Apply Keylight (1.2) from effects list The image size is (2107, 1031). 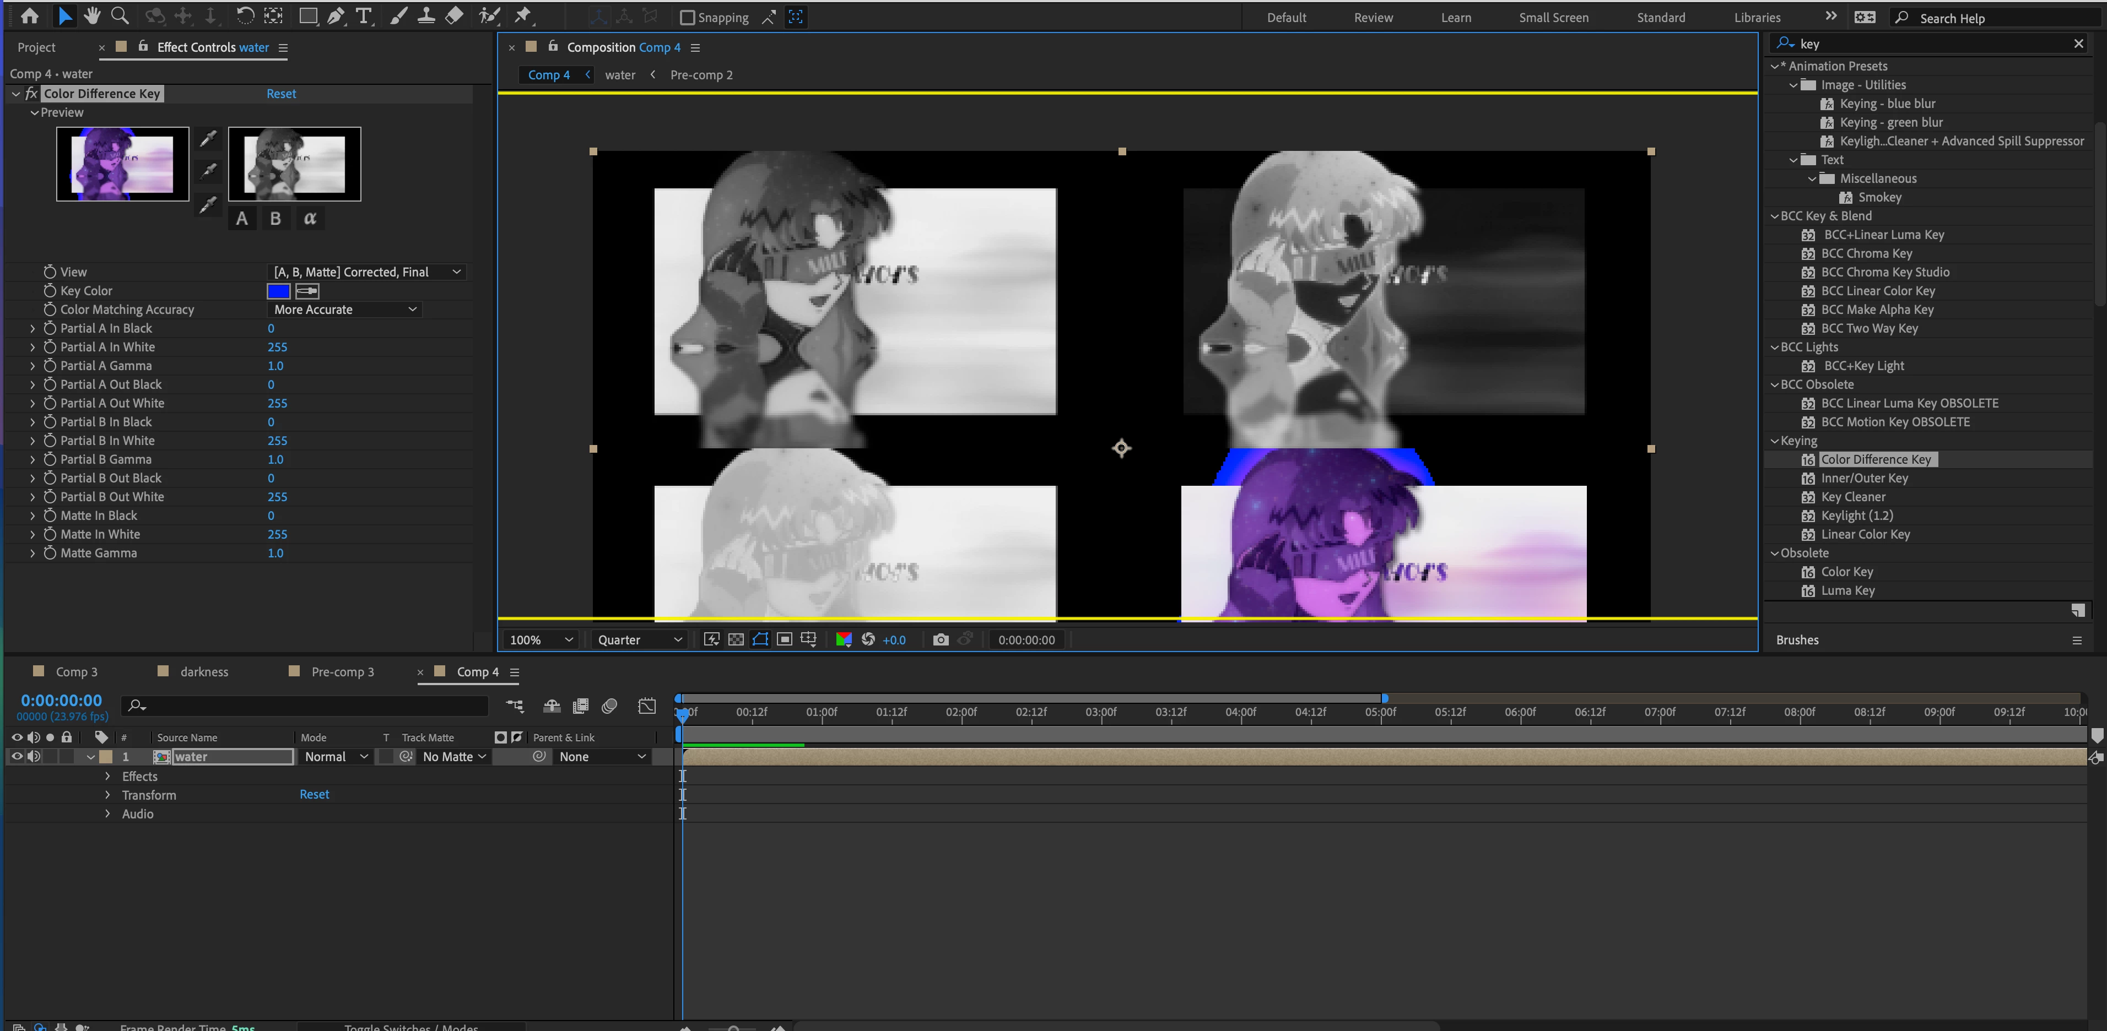point(1856,515)
